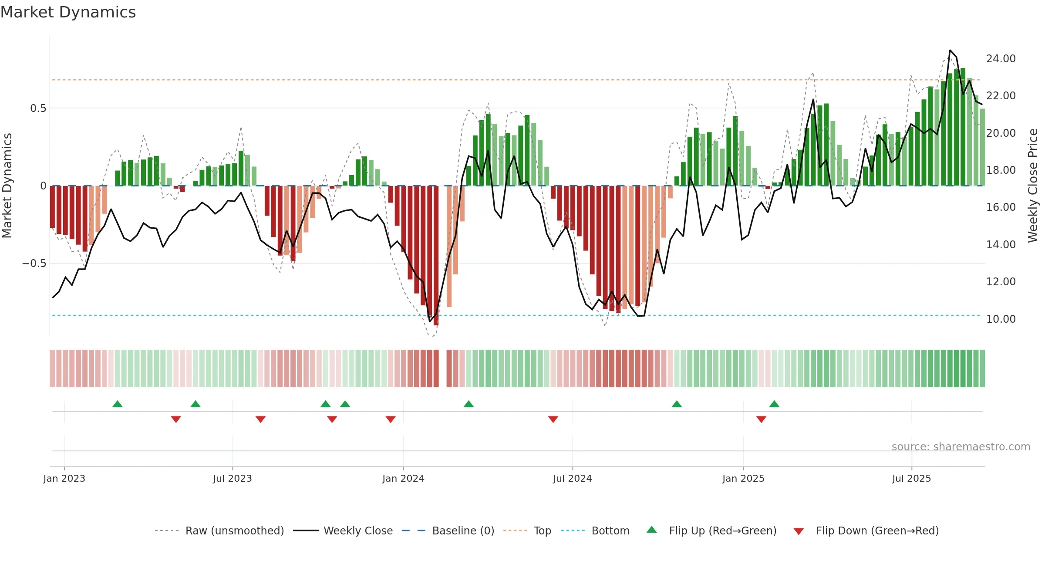Screen dimensions: 1045x588
Task: Toggle the Raw (unsmoothed) legend entry
Action: (x=219, y=531)
